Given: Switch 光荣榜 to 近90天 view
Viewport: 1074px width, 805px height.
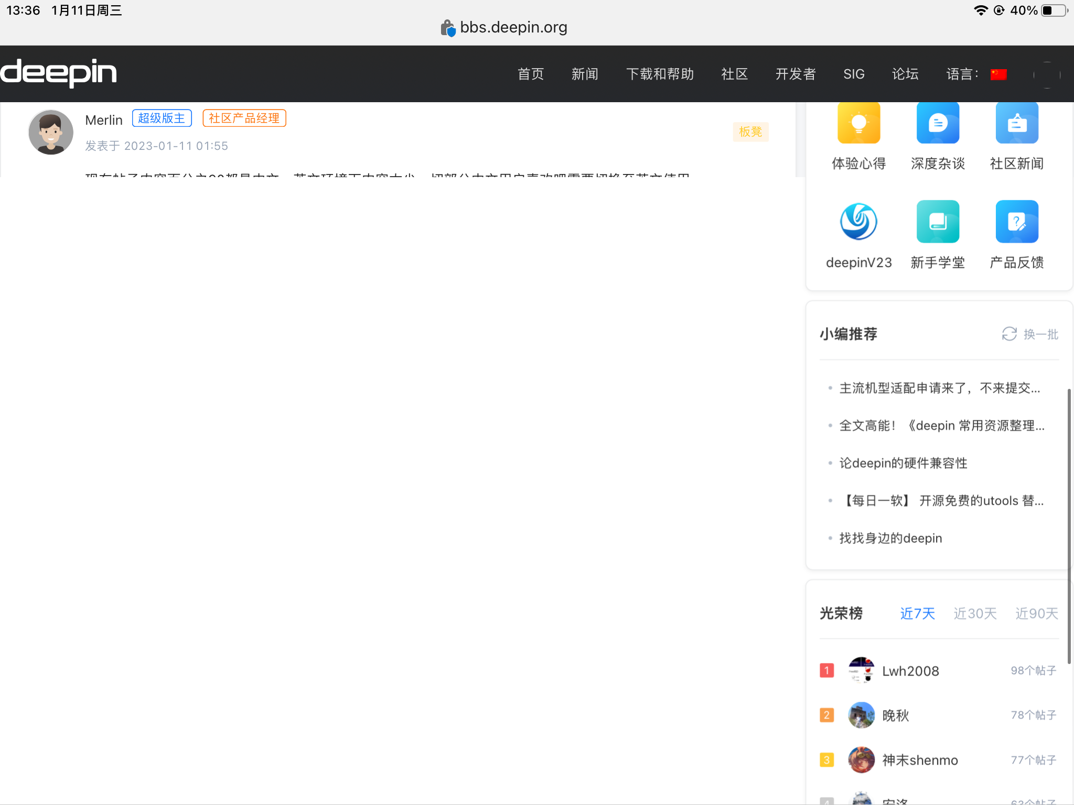Looking at the screenshot, I should pyautogui.click(x=1036, y=613).
